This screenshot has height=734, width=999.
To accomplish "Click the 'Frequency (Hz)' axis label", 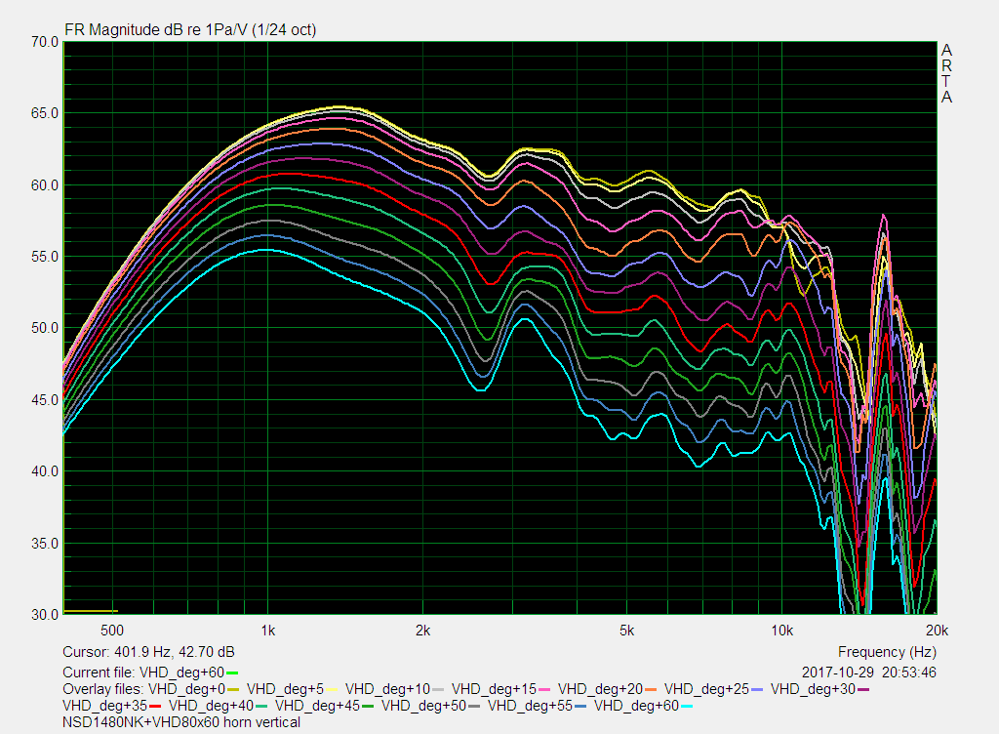I will point(887,652).
